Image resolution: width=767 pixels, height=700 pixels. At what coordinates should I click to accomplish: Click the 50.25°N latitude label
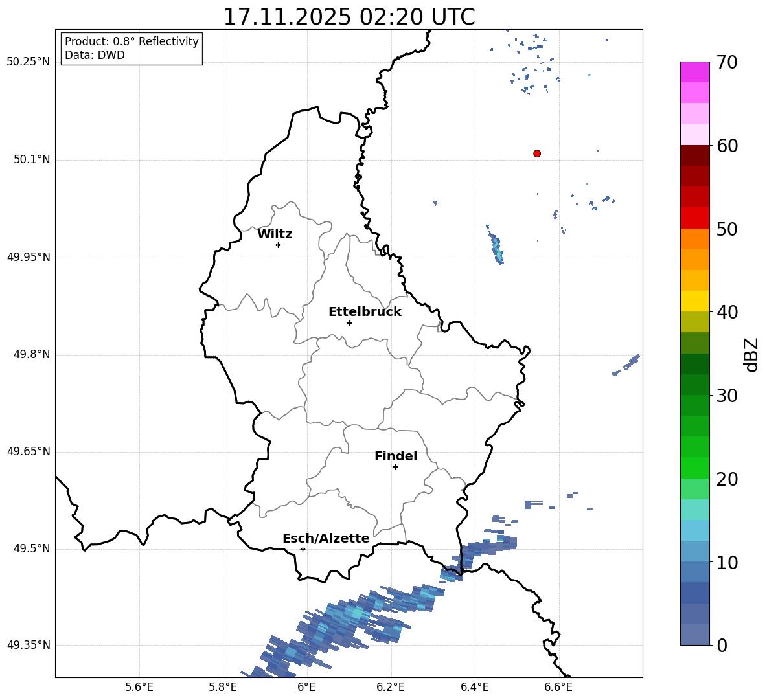[x=29, y=62]
